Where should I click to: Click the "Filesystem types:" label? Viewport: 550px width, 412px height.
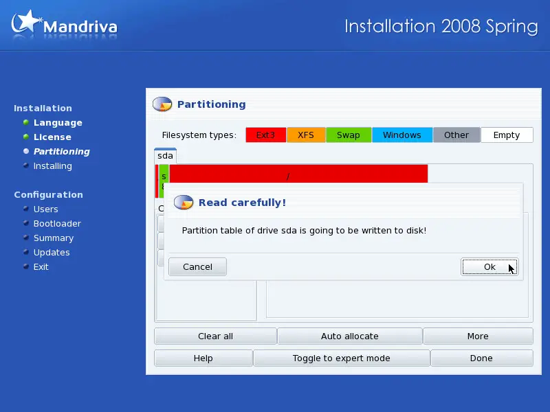199,135
